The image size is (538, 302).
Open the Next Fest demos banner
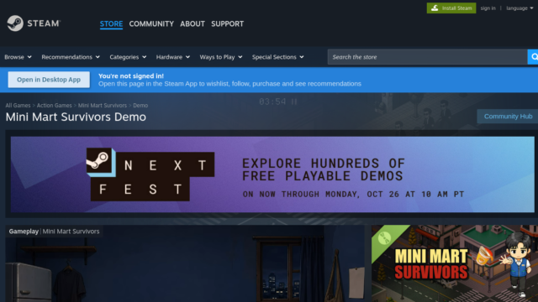[272, 174]
